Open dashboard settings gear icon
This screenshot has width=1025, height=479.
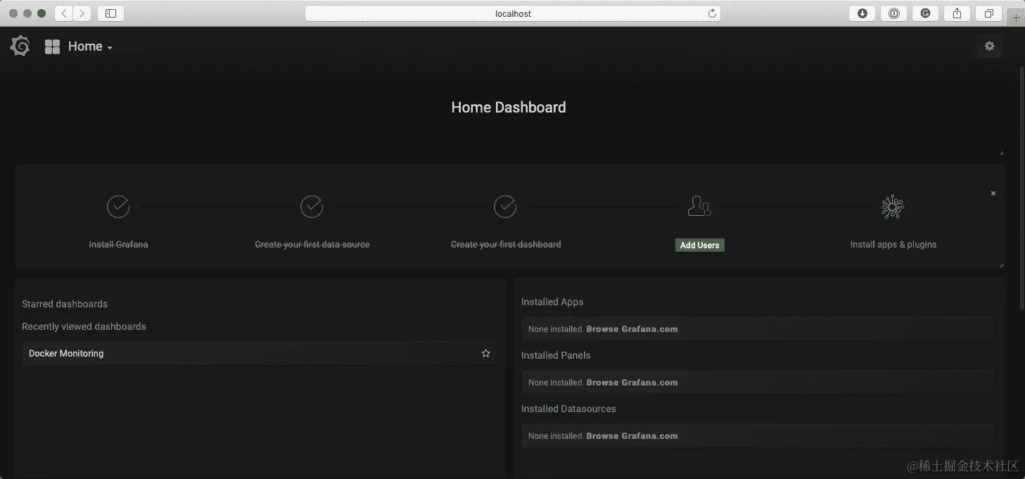(x=990, y=46)
